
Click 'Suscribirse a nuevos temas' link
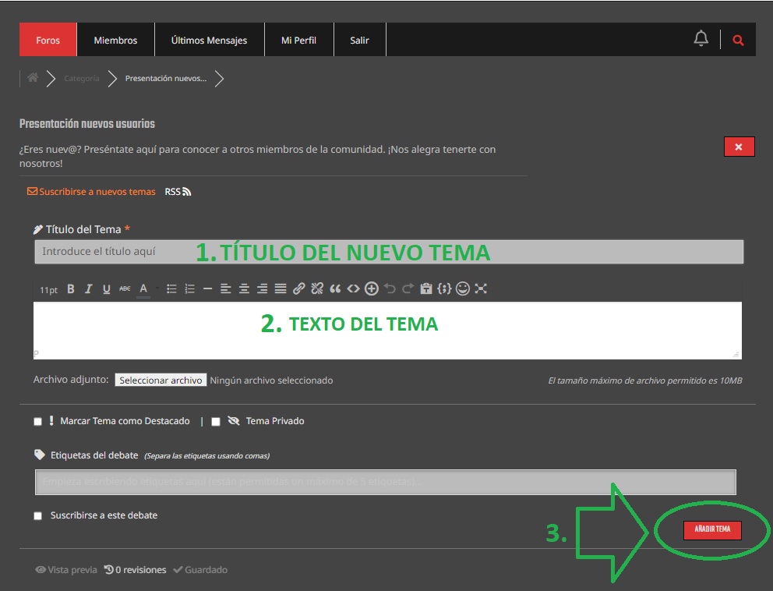91,192
